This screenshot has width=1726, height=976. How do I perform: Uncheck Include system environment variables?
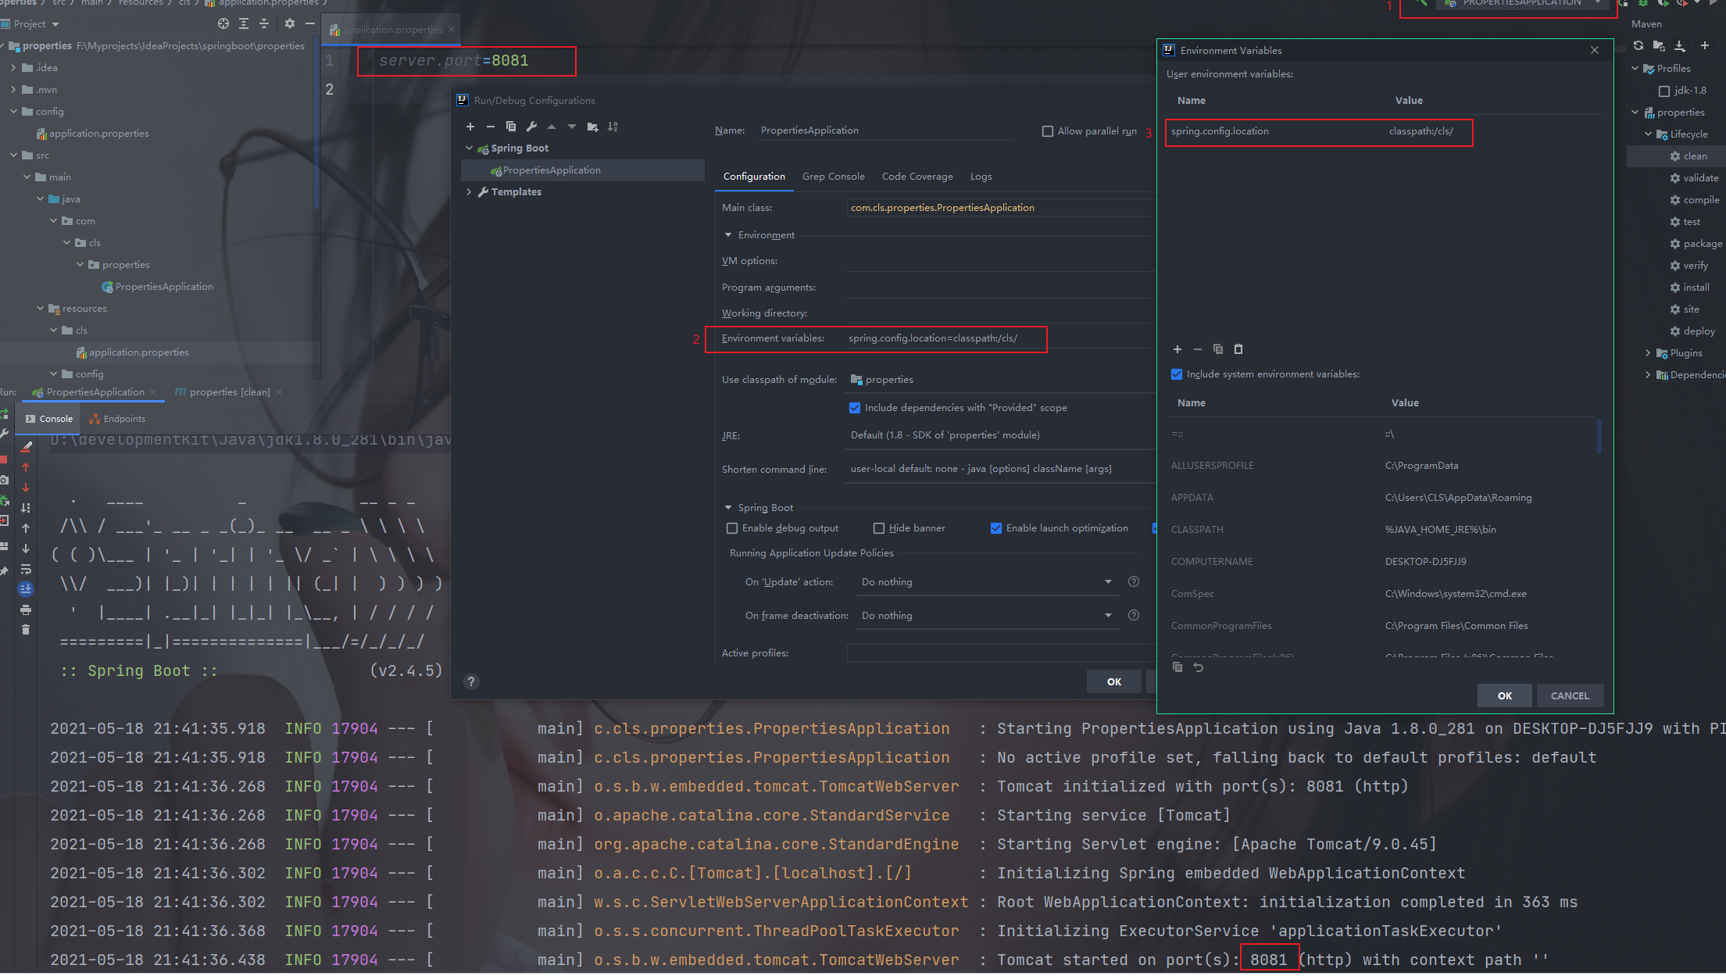1177,374
